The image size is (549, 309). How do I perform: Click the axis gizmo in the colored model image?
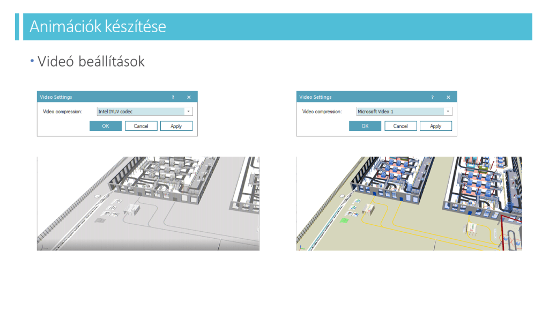(301, 247)
